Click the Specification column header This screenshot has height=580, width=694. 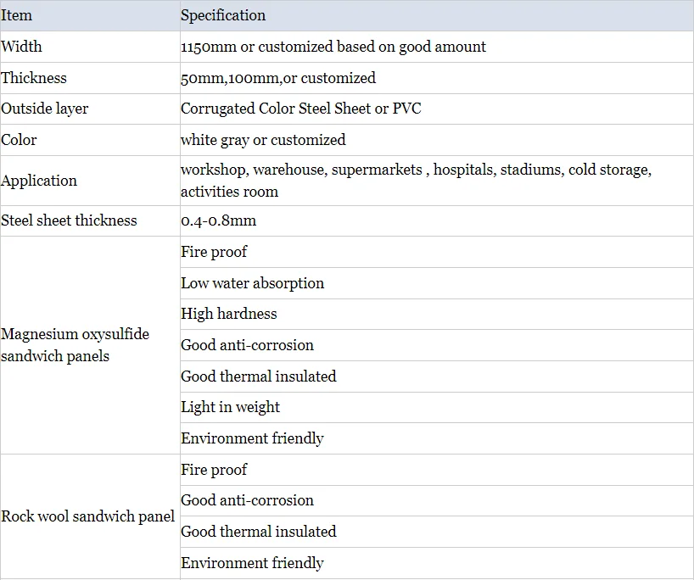click(x=223, y=15)
